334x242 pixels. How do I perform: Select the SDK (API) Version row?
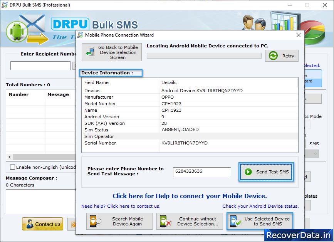(x=190, y=123)
